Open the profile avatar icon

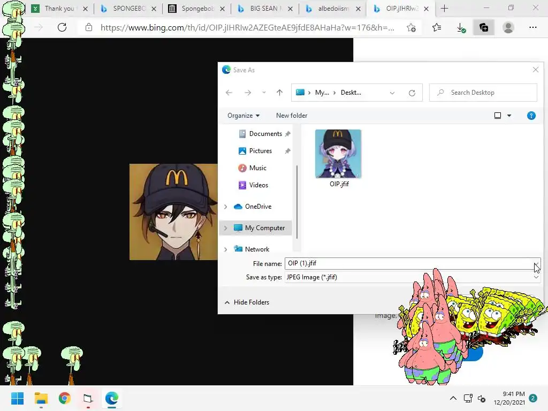(508, 27)
